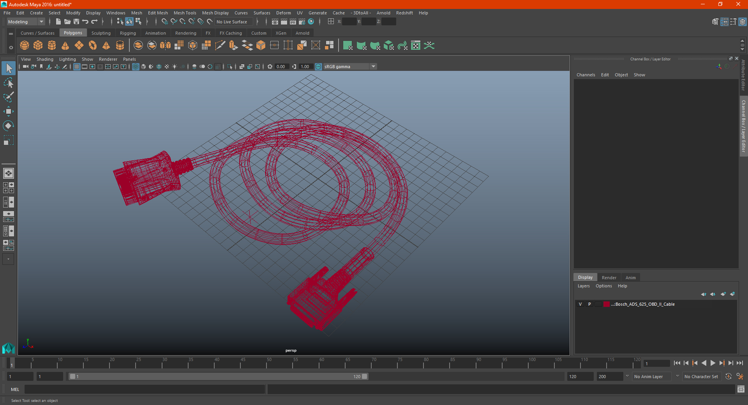Screen dimensions: 748x405
Task: Play animation forwards
Action: (713, 363)
